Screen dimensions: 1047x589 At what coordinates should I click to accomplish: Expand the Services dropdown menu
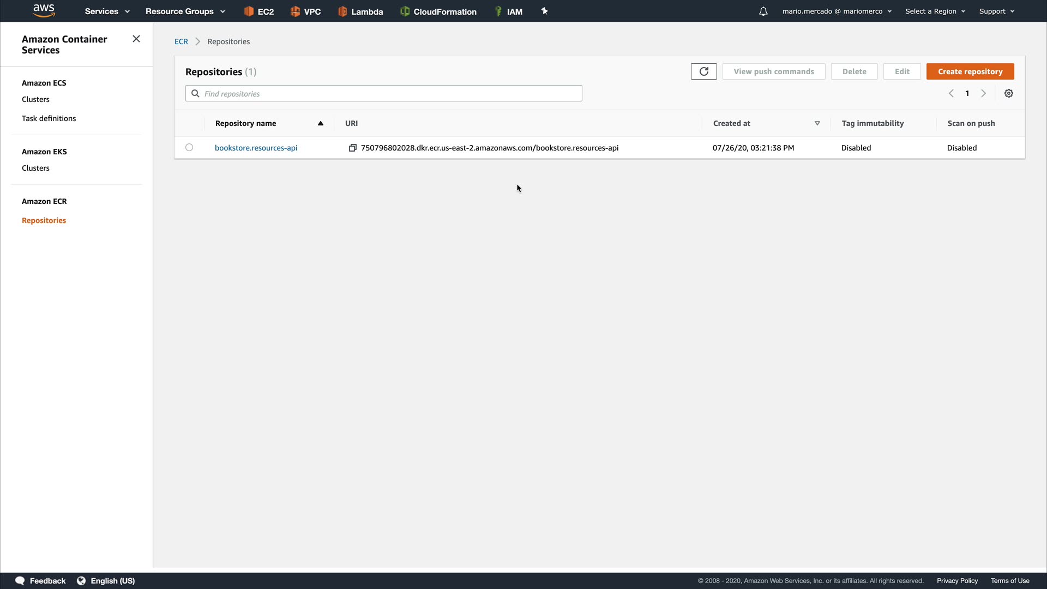(x=107, y=11)
